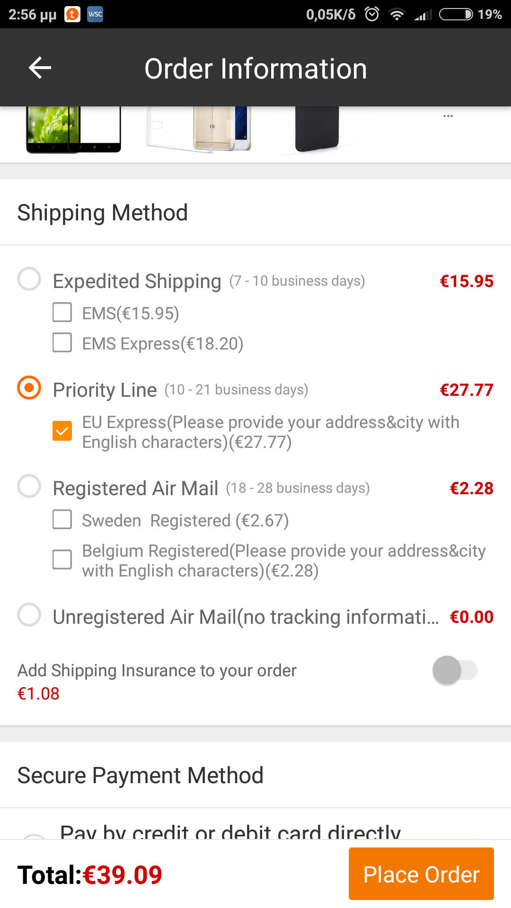
Task: Check the Belgium Registered checkbox
Action: (62, 560)
